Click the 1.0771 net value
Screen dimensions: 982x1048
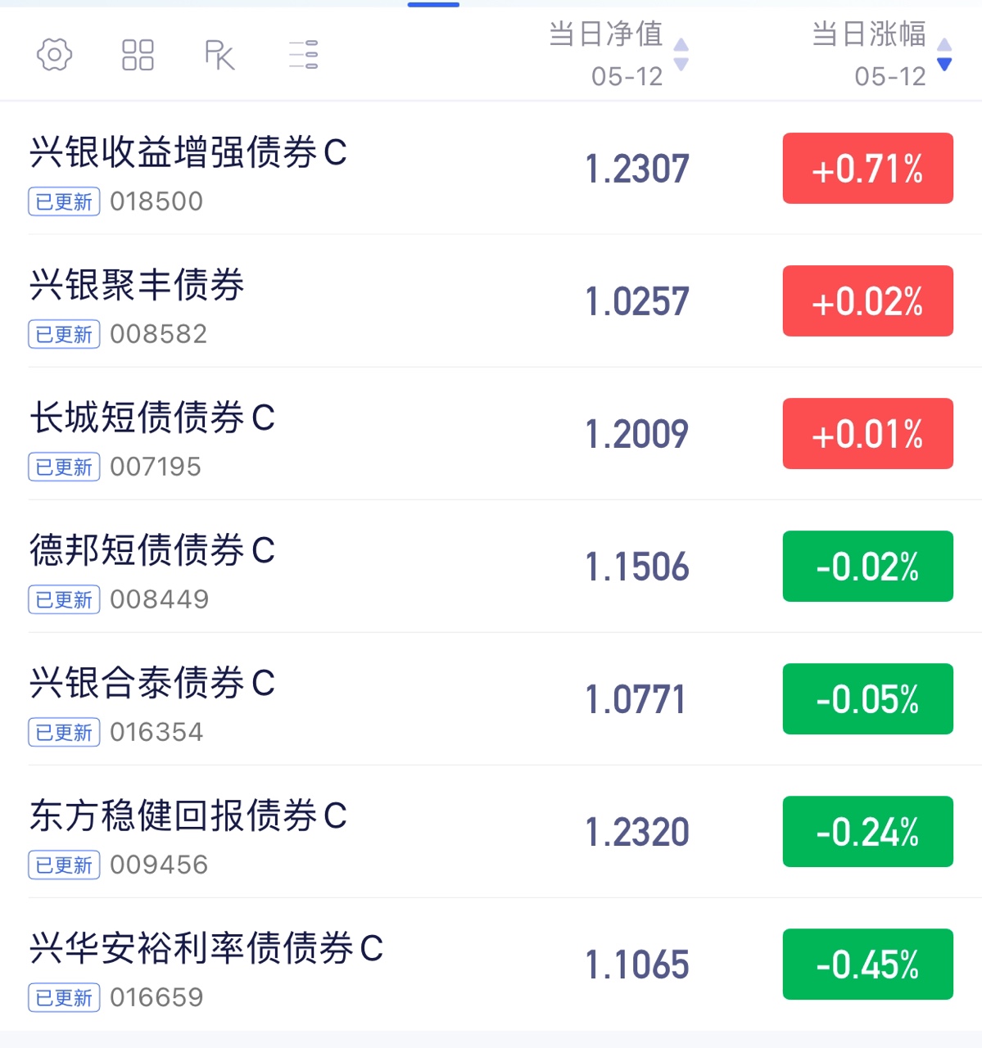(x=636, y=700)
